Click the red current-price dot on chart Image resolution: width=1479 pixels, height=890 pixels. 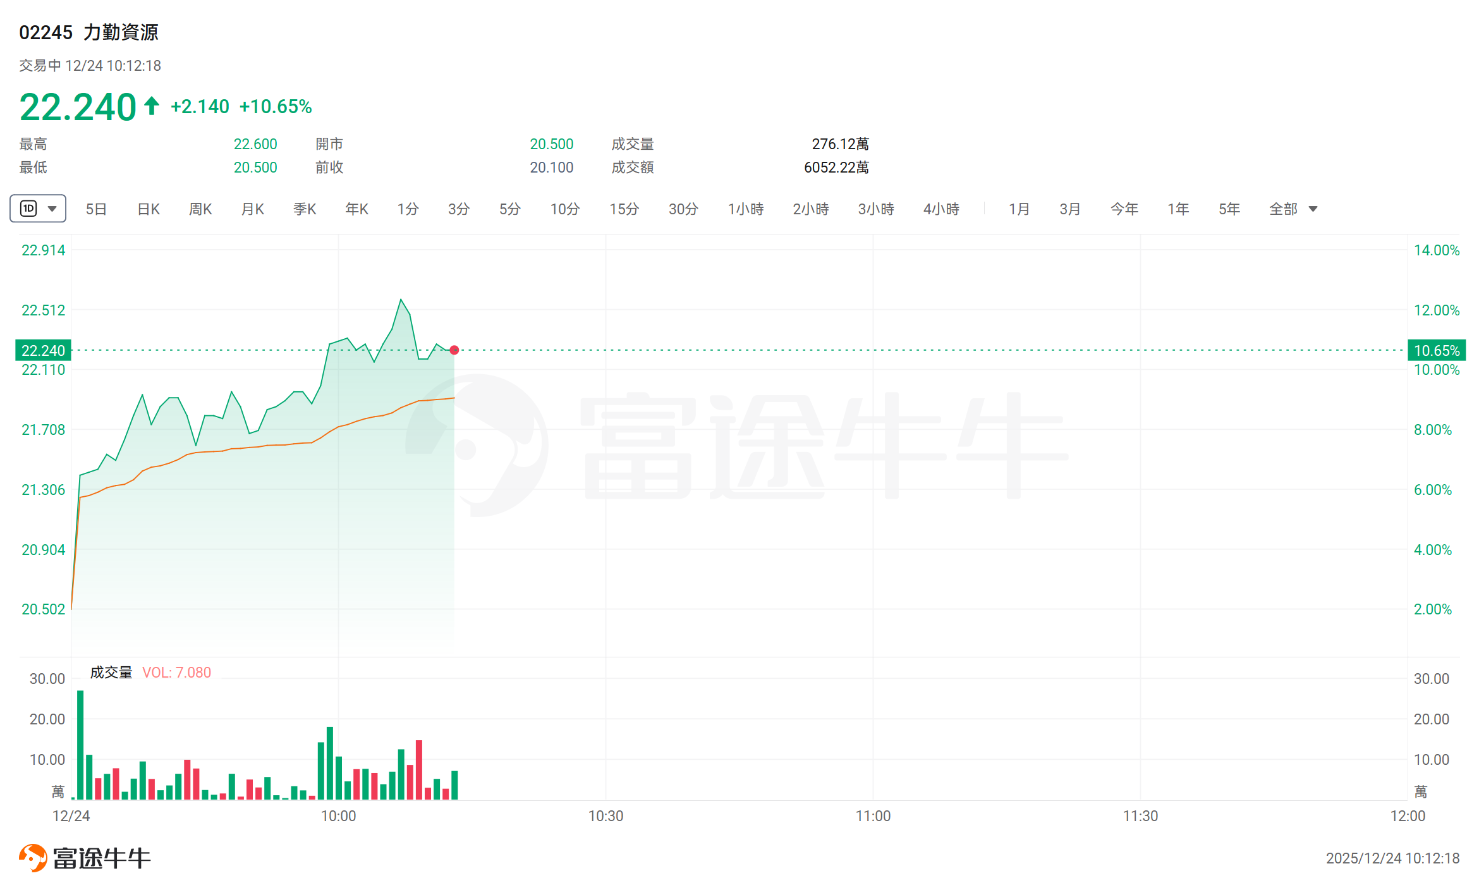click(454, 350)
